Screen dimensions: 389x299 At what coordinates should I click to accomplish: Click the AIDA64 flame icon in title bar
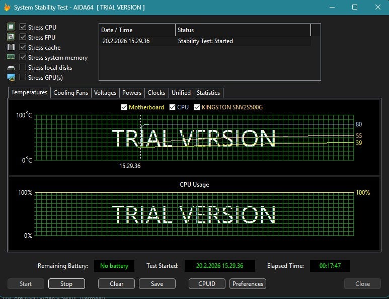pyautogui.click(x=7, y=8)
